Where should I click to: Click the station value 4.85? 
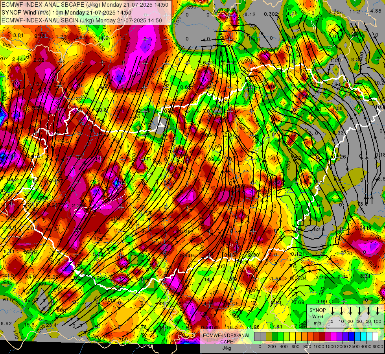(x=376, y=11)
